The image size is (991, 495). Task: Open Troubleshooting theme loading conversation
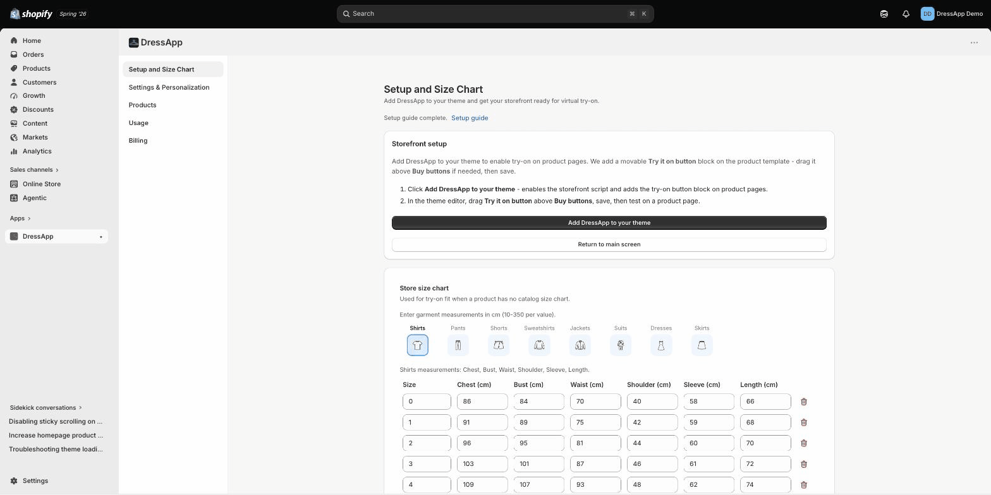[x=56, y=449]
